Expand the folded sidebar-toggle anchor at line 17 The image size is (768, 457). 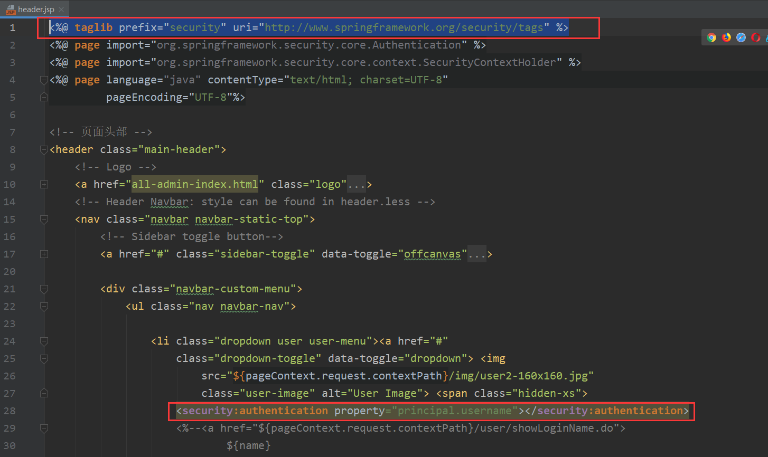tap(44, 254)
